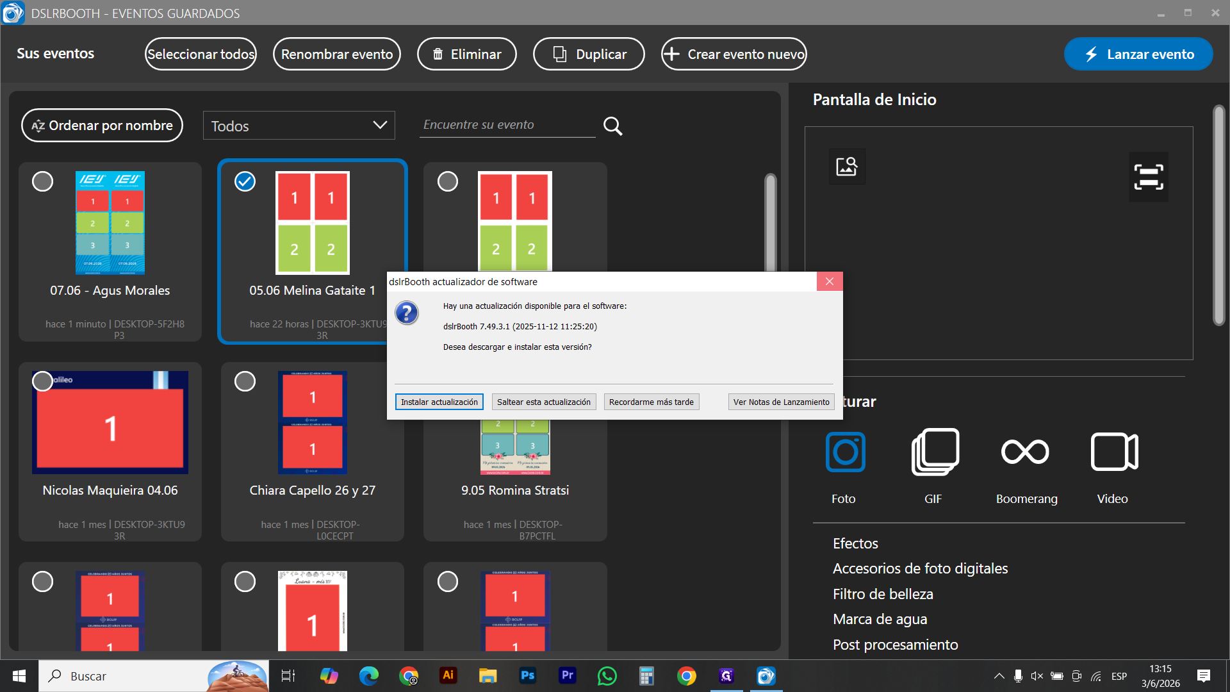Click the Lanzar evento button
This screenshot has width=1230, height=692.
point(1138,54)
